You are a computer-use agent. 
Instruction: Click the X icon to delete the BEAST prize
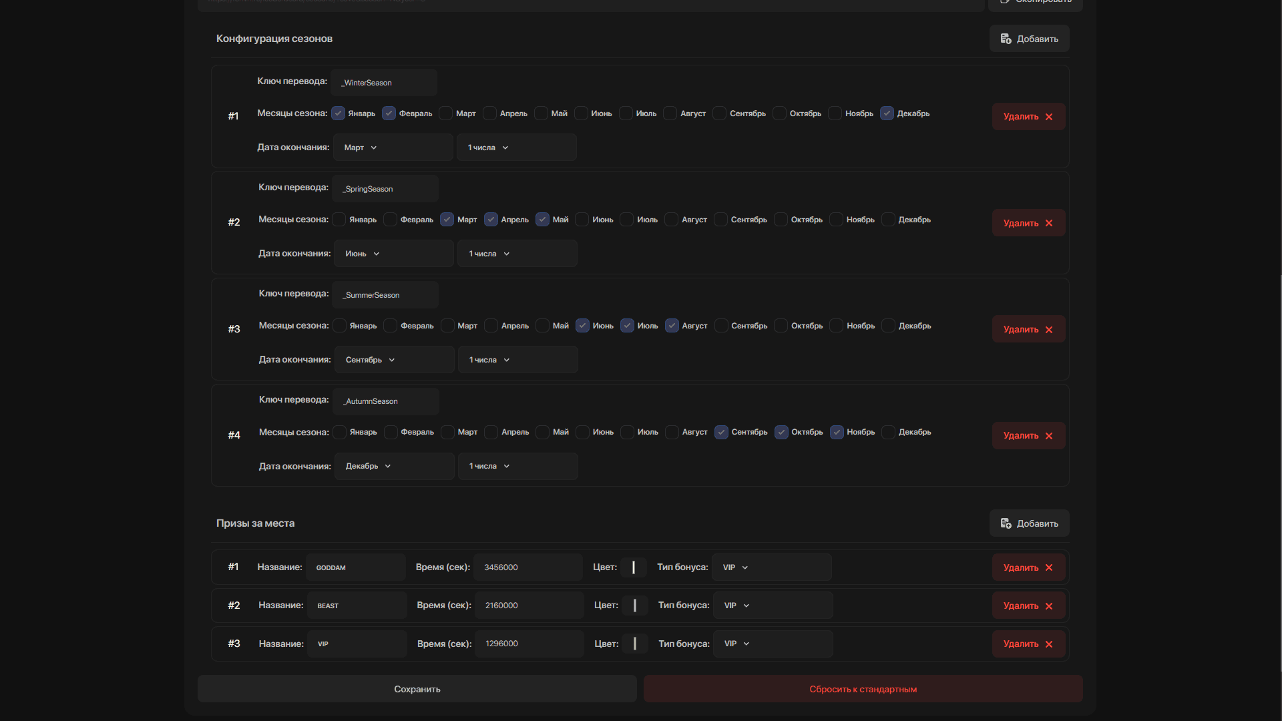pyautogui.click(x=1049, y=606)
